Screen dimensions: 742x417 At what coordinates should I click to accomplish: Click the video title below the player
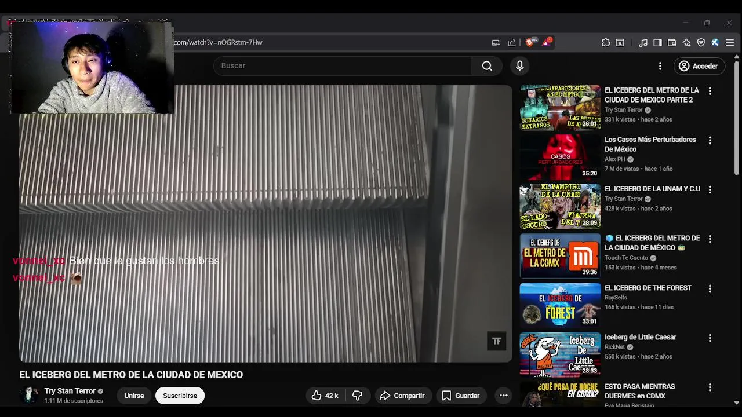[x=131, y=375]
